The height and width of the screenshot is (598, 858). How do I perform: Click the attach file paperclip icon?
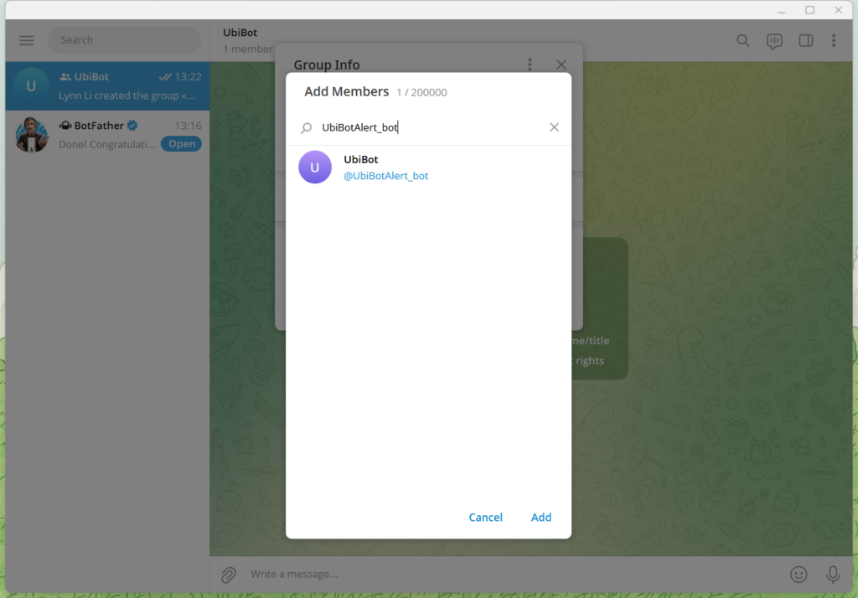point(228,575)
